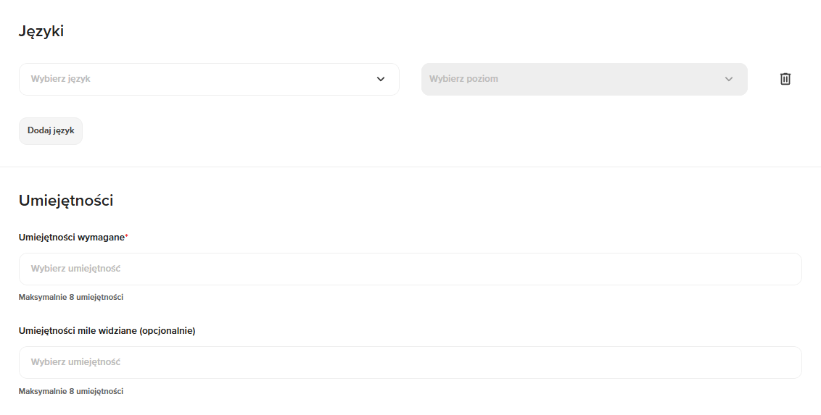Click the Umiejętności mile widziane (opcjonalnie) label
Viewport: 821px width, 415px height.
(x=107, y=331)
